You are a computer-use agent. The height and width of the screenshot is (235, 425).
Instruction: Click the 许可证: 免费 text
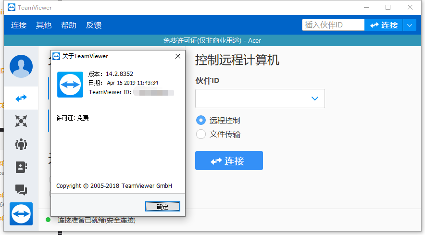[73, 118]
